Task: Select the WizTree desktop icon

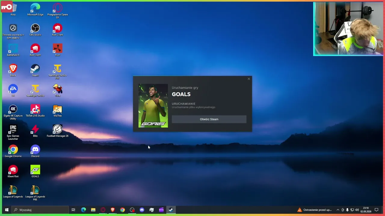Action: 57,111
